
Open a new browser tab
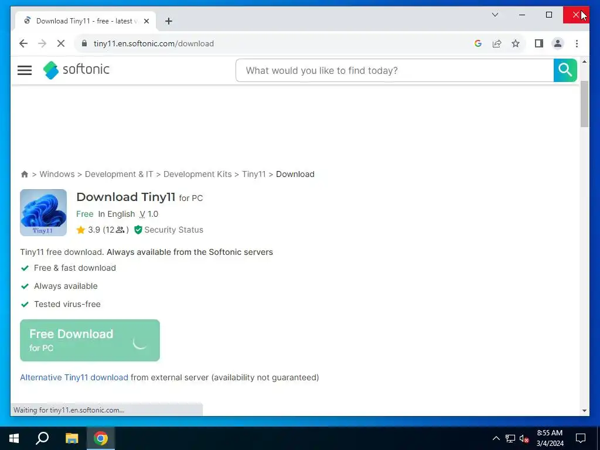coord(169,21)
